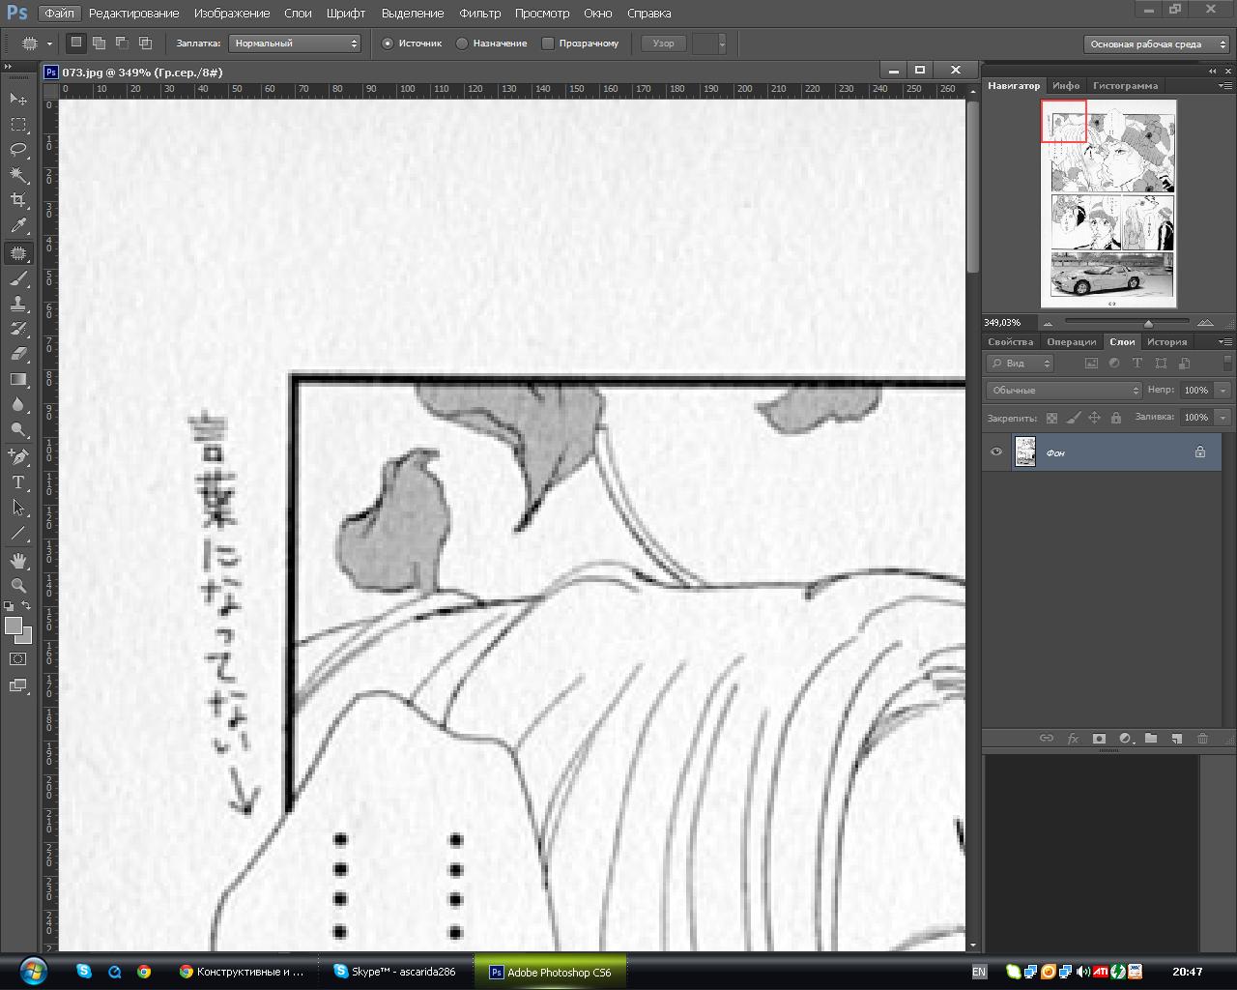Enable the Прозрачному checkbox
This screenshot has height=990, width=1237.
(x=548, y=44)
